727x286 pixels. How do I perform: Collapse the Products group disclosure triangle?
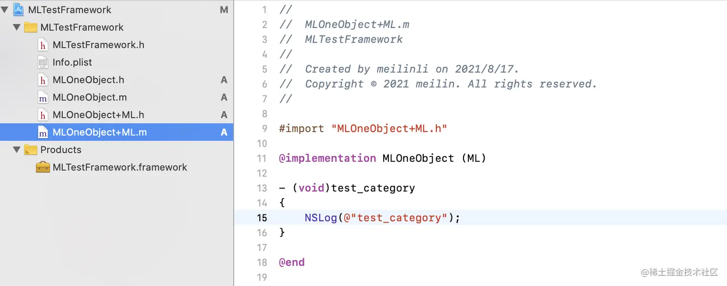tap(17, 150)
